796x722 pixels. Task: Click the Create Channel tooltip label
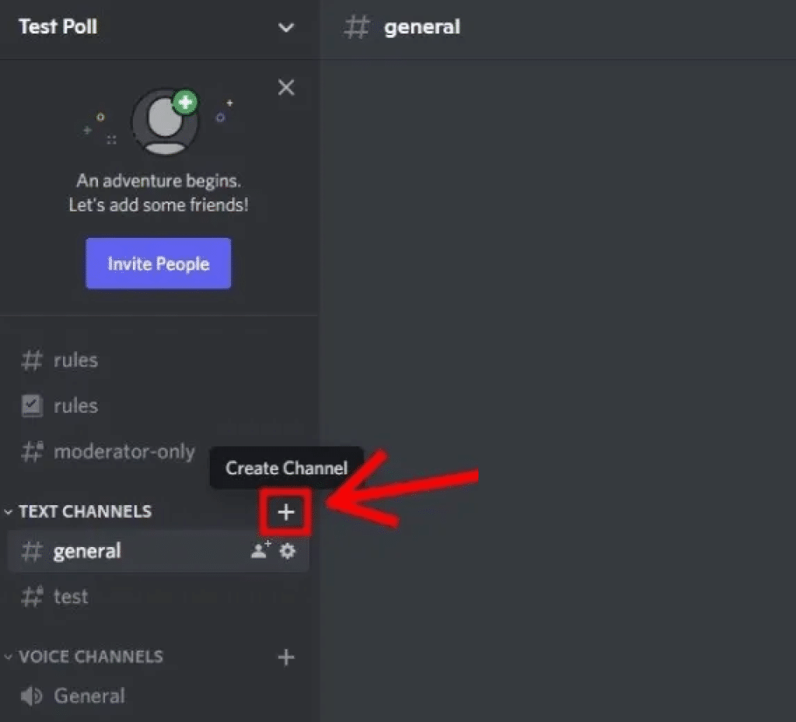(x=285, y=468)
